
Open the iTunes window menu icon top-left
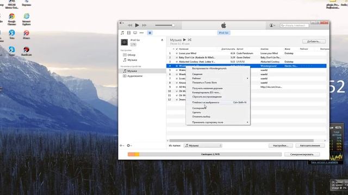coord(122,23)
